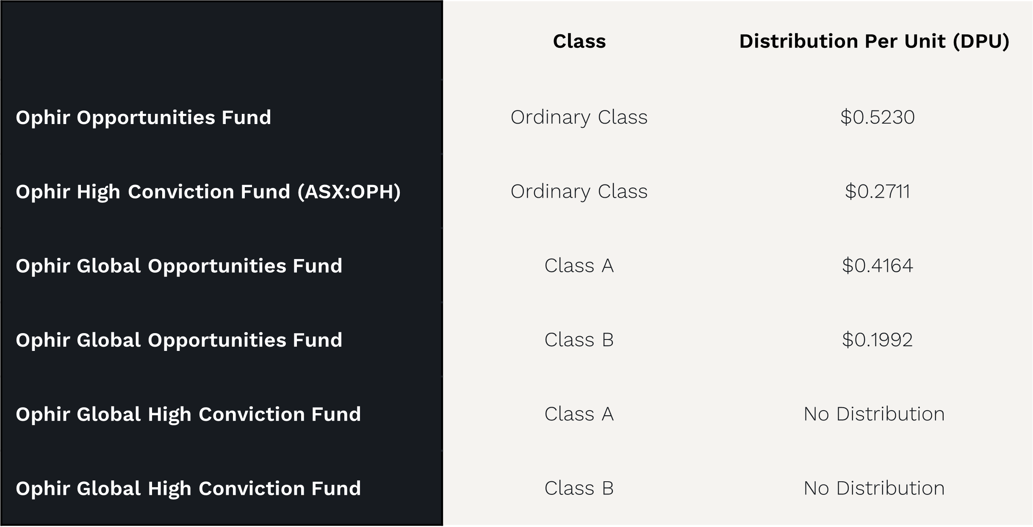Select the Ophir Opportunities Fund row label
The height and width of the screenshot is (527, 1033).
click(x=143, y=118)
